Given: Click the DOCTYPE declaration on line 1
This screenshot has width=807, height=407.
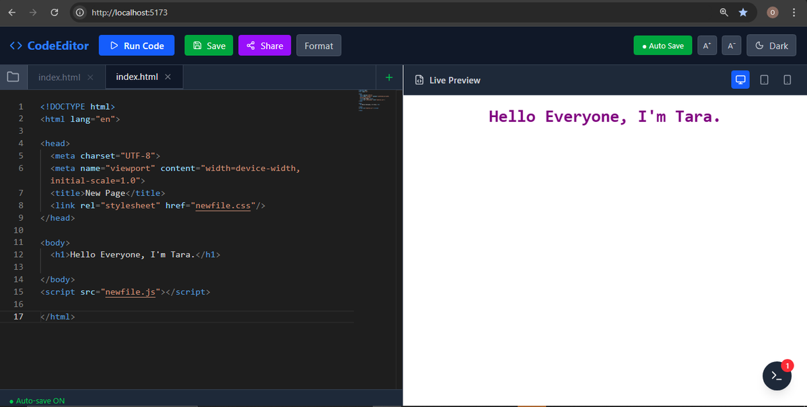Looking at the screenshot, I should coord(77,106).
